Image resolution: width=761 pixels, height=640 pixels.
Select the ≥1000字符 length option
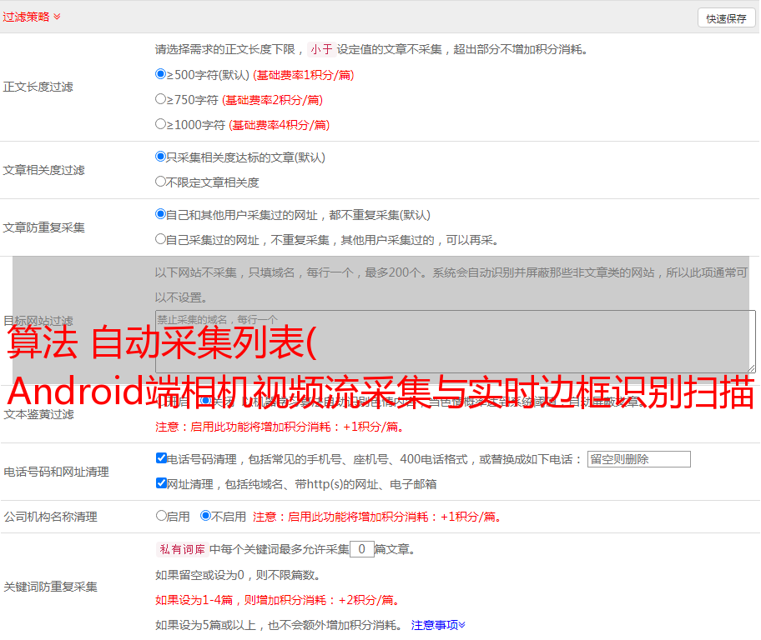point(160,123)
